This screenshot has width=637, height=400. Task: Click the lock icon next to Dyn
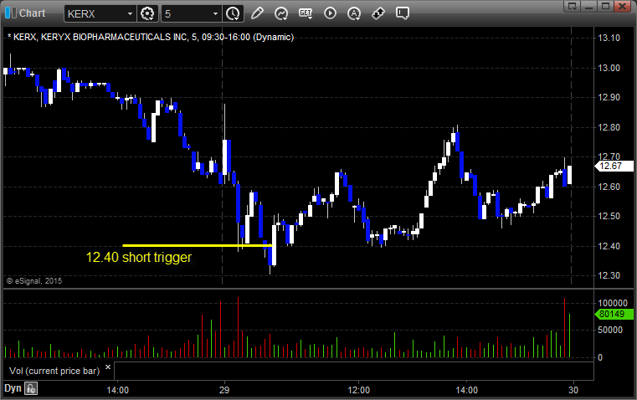(31, 388)
